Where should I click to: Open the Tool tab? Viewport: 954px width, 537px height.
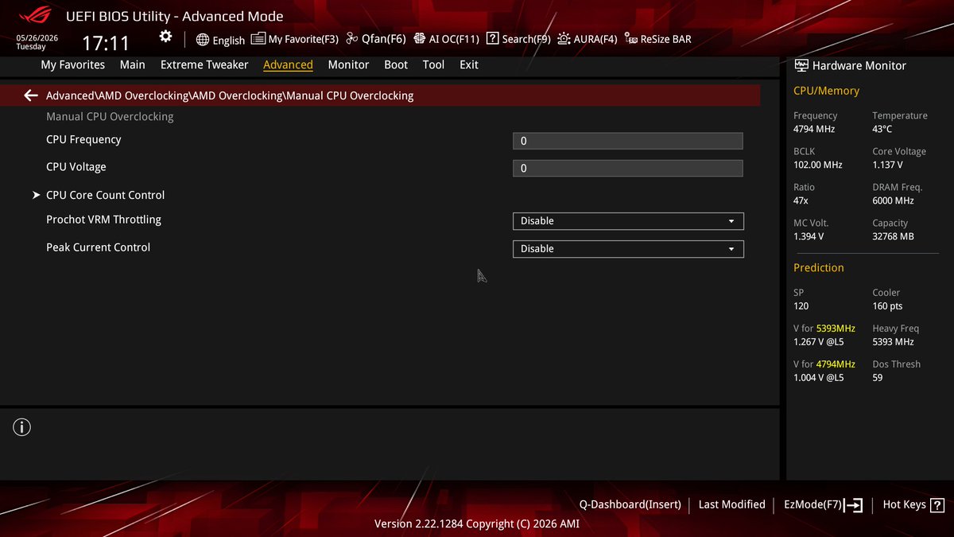pyautogui.click(x=433, y=64)
